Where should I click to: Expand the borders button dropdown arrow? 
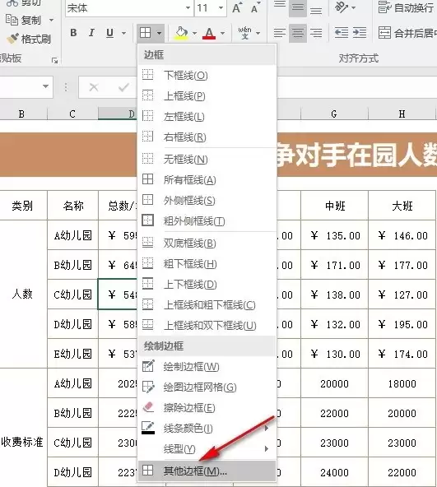tap(159, 33)
